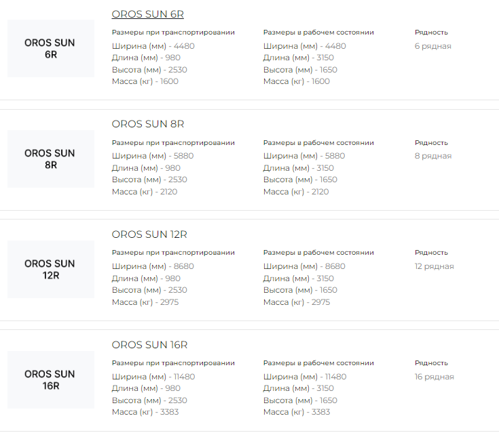The width and height of the screenshot is (499, 435).
Task: Click 16R transport mass 'Масса (кг) - 3383'
Action: [x=145, y=412]
